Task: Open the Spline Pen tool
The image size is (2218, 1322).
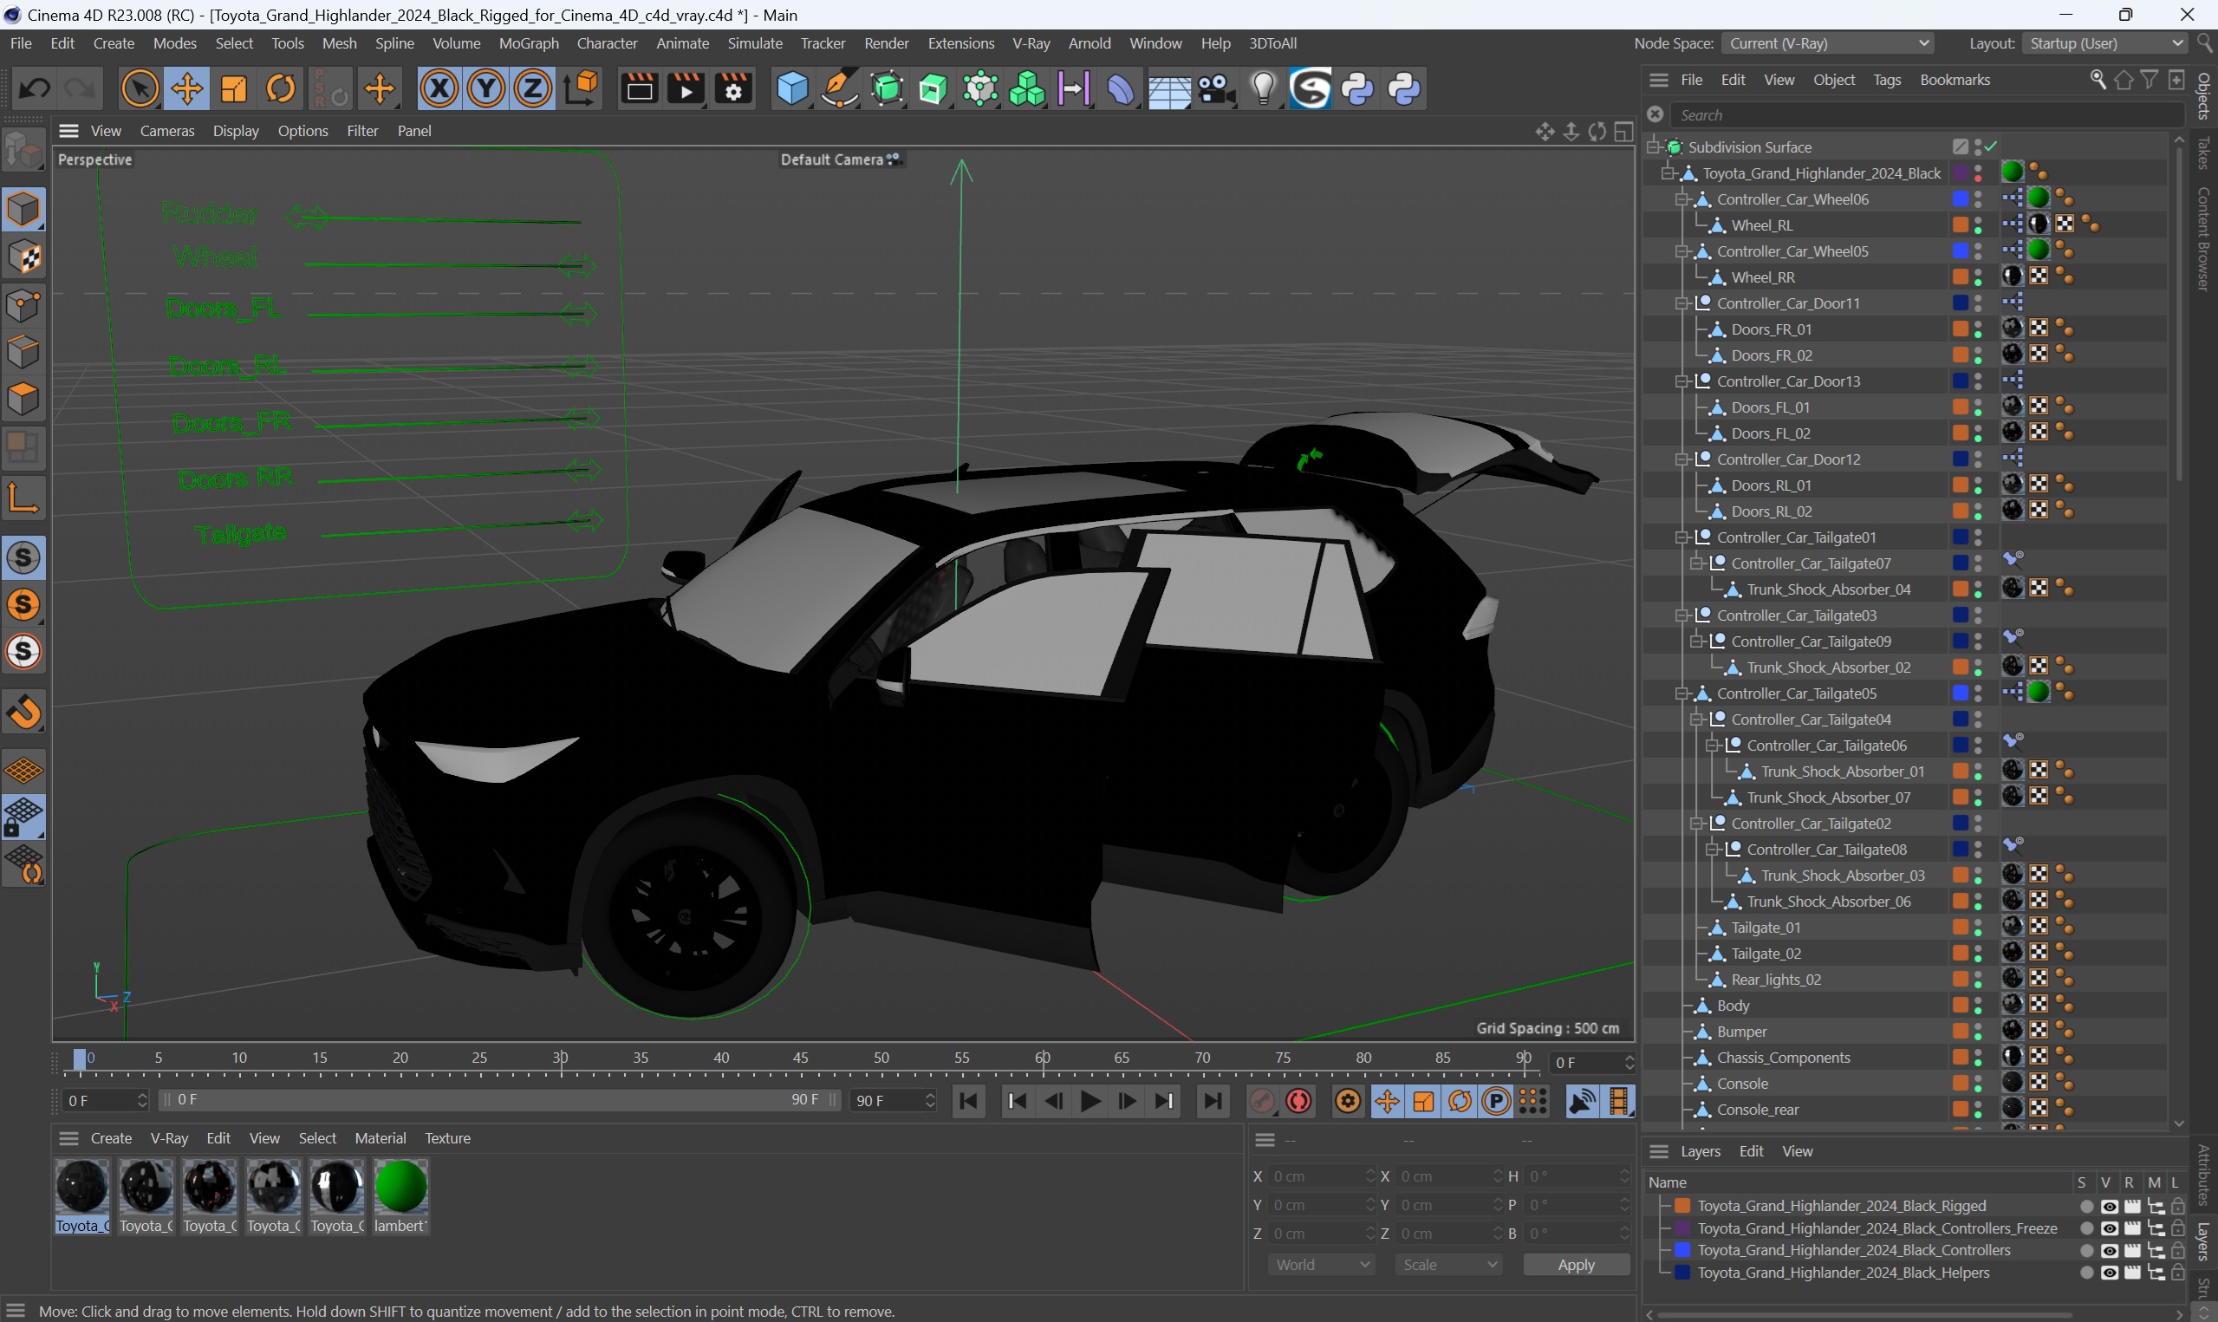Action: (839, 88)
